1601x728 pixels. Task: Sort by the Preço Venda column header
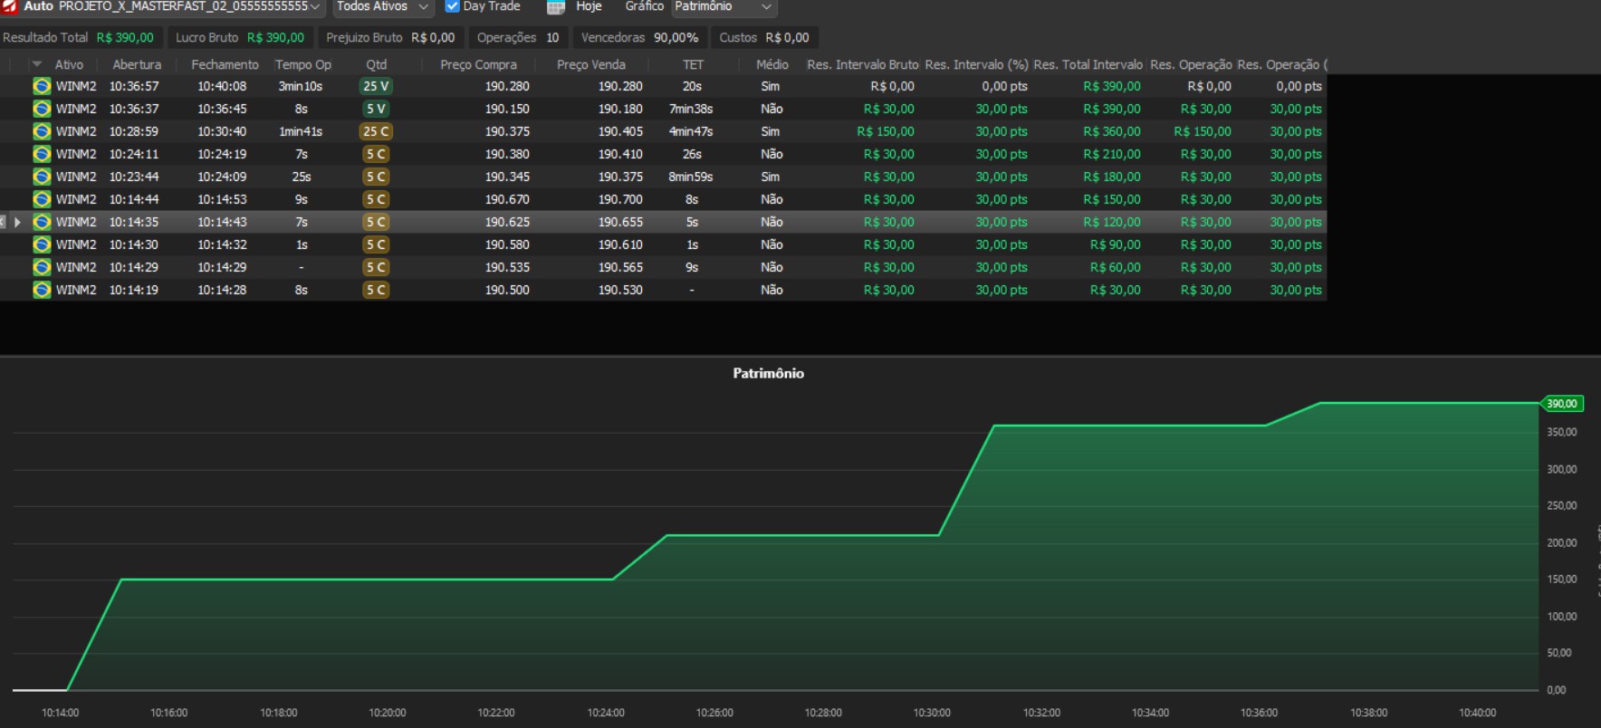click(590, 64)
